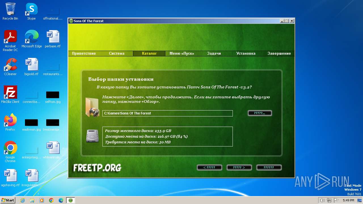Select treatmentpr... image file on desktop
363x204 pixels.
tap(53, 125)
